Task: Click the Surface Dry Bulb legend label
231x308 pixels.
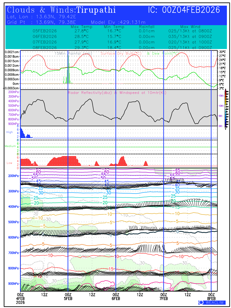Action: click(x=121, y=54)
